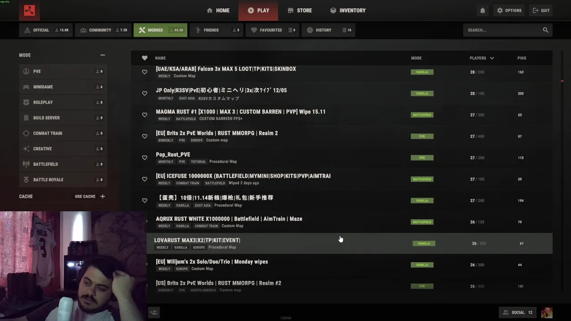Image resolution: width=571 pixels, height=321 pixels.
Task: Favourite the Falcon 3x MAX 5 server heart
Action: (145, 72)
